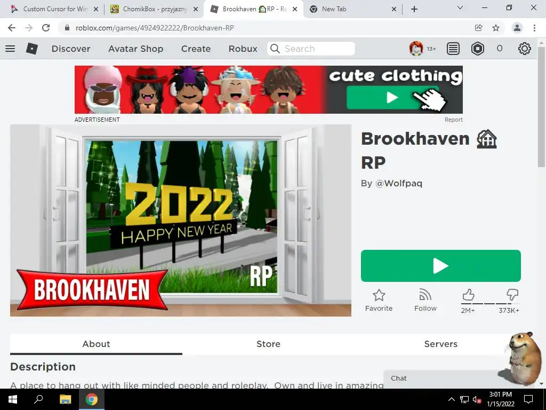The width and height of the screenshot is (546, 410).
Task: Focus the Roblox Search field
Action: point(311,49)
